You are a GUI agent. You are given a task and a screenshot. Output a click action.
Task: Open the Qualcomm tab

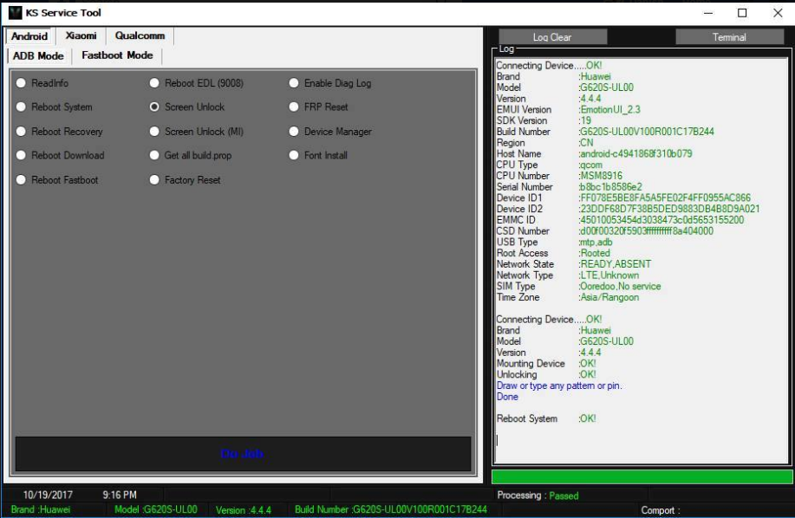tap(140, 36)
